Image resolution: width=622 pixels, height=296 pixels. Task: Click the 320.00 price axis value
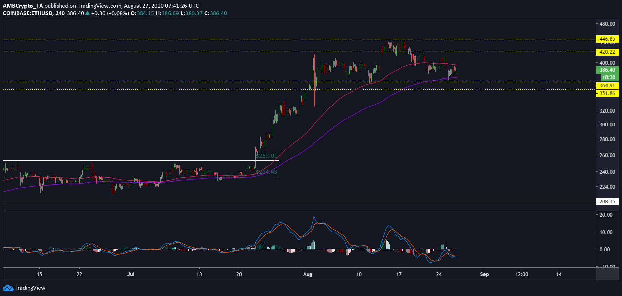click(607, 110)
